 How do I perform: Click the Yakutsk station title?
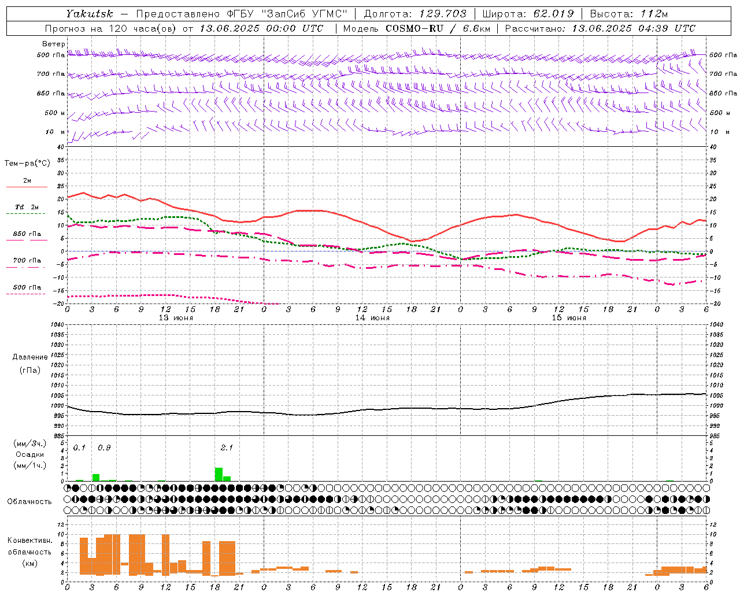coord(89,13)
